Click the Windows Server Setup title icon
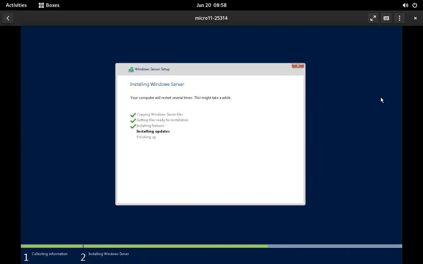This screenshot has height=264, width=423. pos(131,69)
